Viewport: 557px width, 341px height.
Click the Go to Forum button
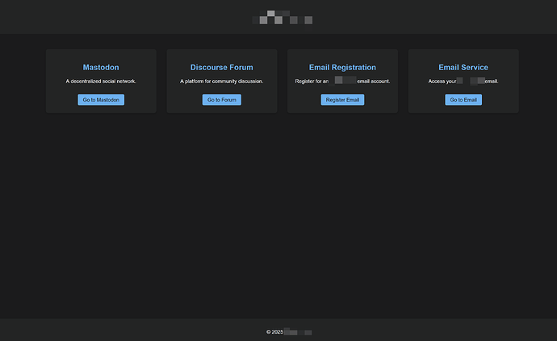[222, 100]
